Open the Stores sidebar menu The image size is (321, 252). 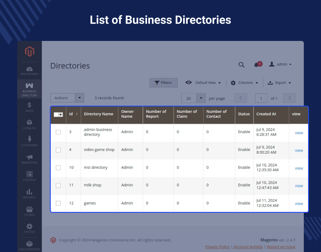(30, 211)
